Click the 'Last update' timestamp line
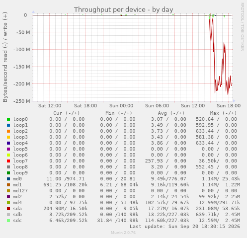247x238 pixels. (185, 227)
